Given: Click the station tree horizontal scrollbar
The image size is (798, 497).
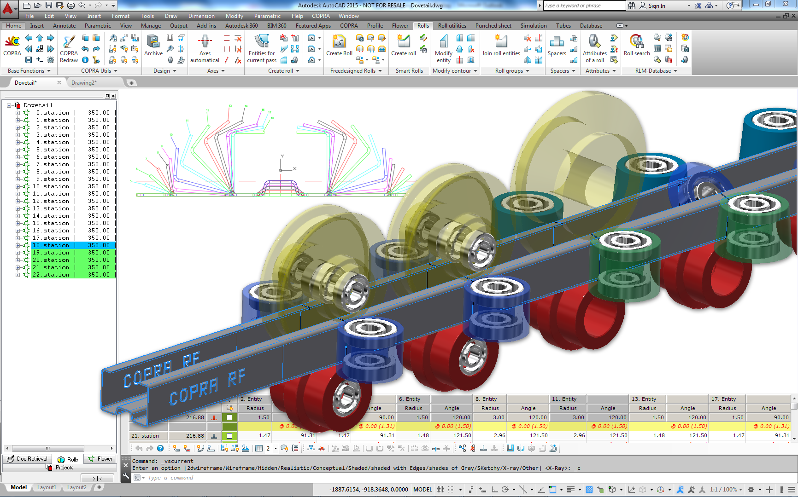Looking at the screenshot, I should coord(59,448).
